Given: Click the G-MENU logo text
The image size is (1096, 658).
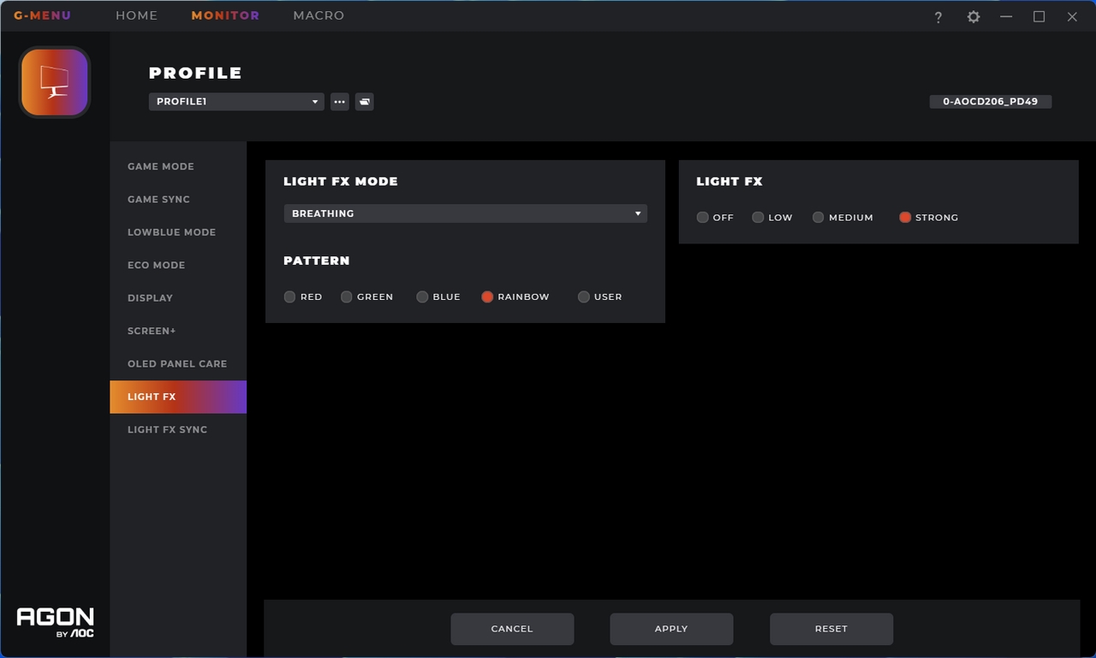Looking at the screenshot, I should (42, 15).
